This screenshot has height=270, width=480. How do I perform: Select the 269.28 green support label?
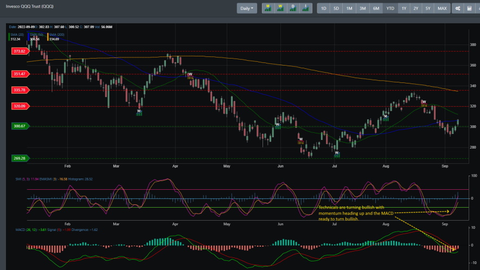point(20,158)
